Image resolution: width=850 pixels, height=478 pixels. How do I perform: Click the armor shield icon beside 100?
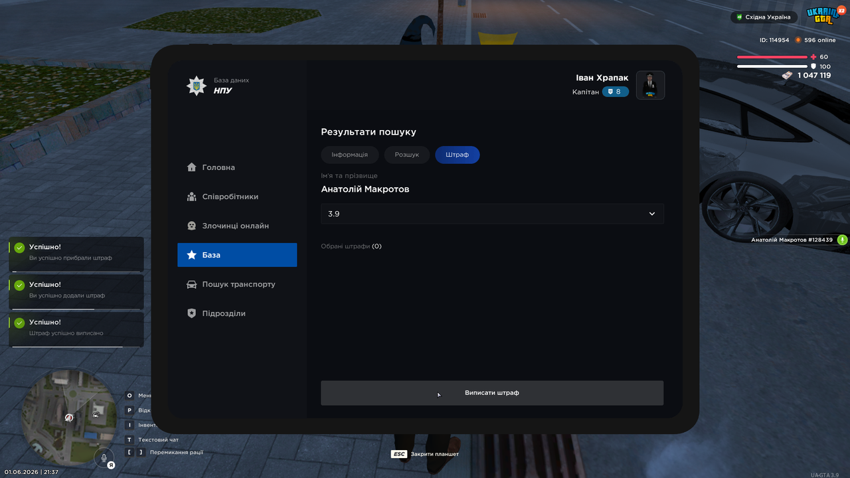click(x=813, y=66)
